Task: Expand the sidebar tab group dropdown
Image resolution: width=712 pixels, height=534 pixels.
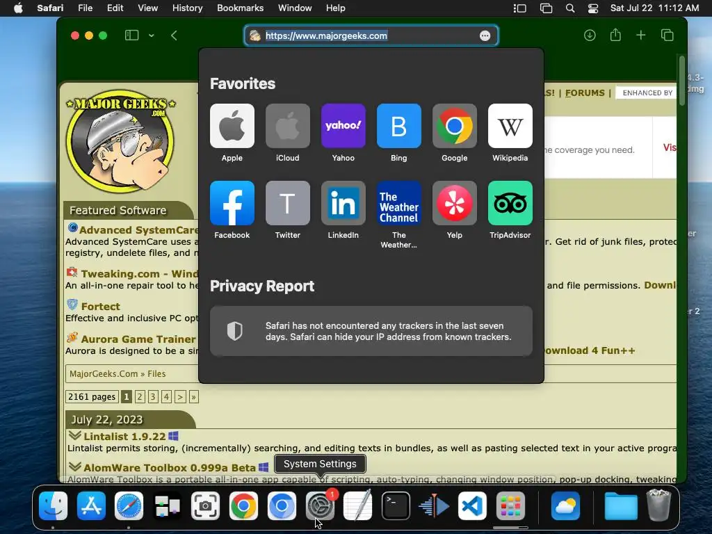Action: pyautogui.click(x=151, y=35)
